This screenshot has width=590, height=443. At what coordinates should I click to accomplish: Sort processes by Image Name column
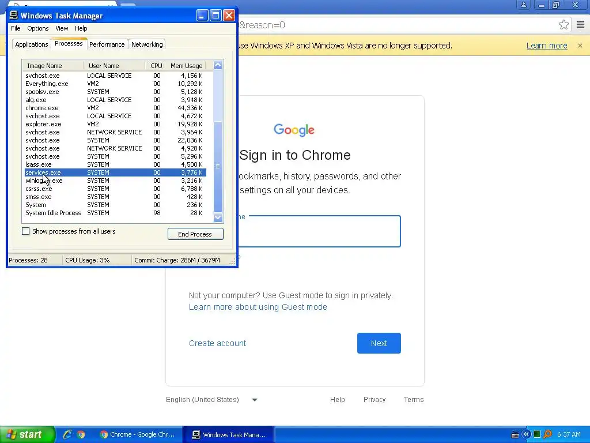coord(52,66)
